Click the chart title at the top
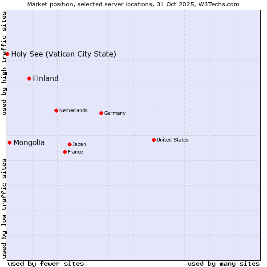This screenshot has height=267, width=267. (133, 4)
